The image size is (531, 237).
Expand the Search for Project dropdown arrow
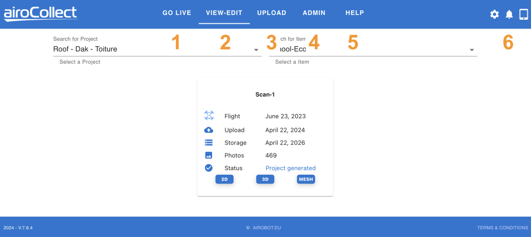(256, 50)
